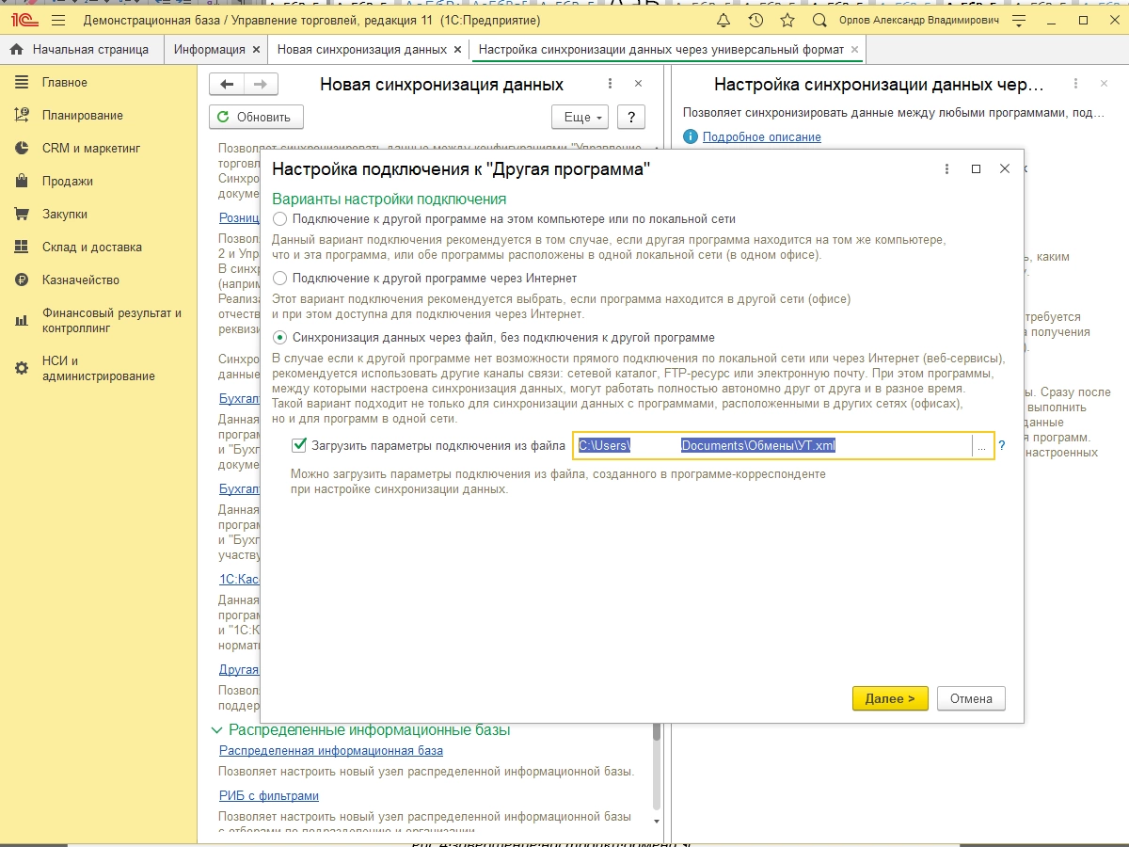Image resolution: width=1129 pixels, height=847 pixels.
Task: Open notifications bell icon
Action: [723, 20]
